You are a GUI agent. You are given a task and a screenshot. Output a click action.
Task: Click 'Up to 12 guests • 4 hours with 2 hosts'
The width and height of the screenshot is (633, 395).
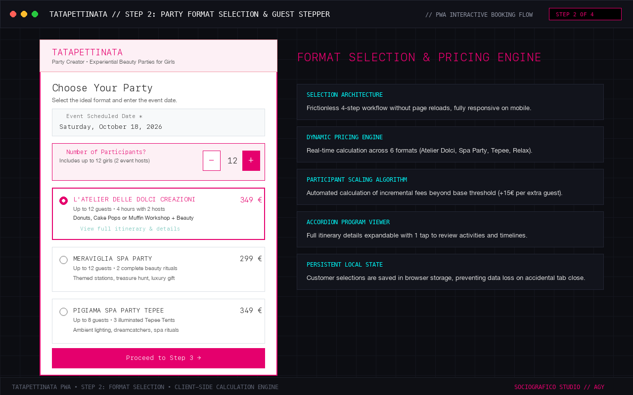(x=119, y=209)
